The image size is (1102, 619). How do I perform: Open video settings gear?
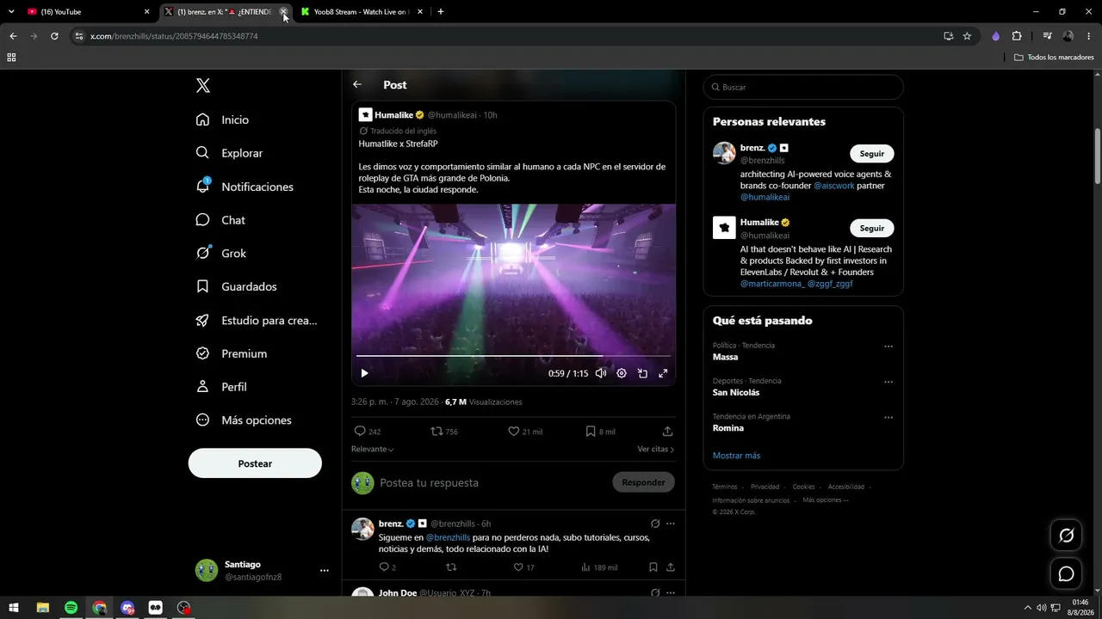(622, 373)
